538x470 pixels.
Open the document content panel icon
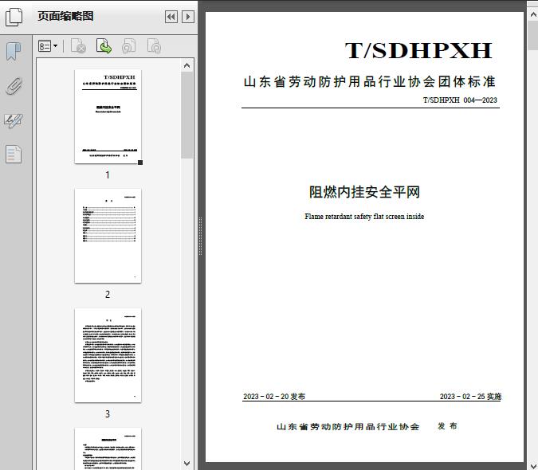14,154
